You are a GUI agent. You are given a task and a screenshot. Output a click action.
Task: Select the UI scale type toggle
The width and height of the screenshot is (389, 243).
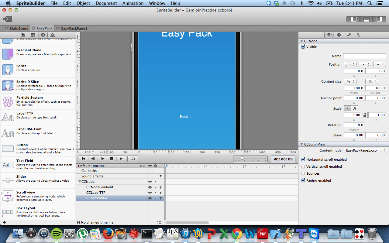354,108
